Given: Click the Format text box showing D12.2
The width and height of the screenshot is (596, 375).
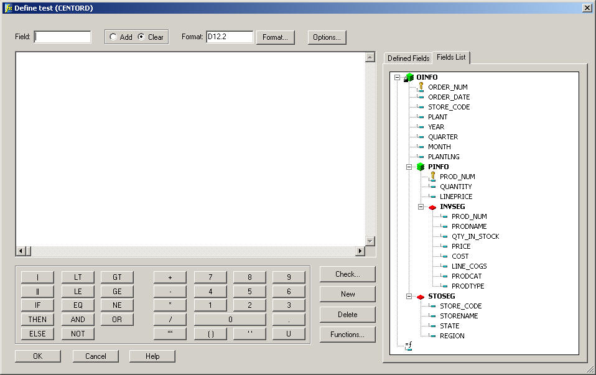Looking at the screenshot, I should (x=230, y=37).
